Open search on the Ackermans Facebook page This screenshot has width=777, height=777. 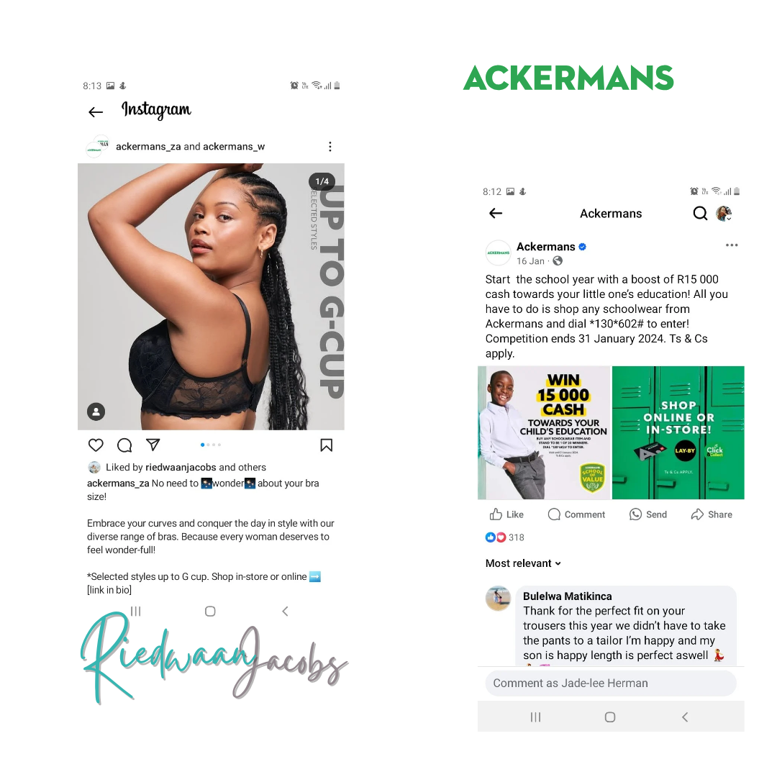pos(700,213)
